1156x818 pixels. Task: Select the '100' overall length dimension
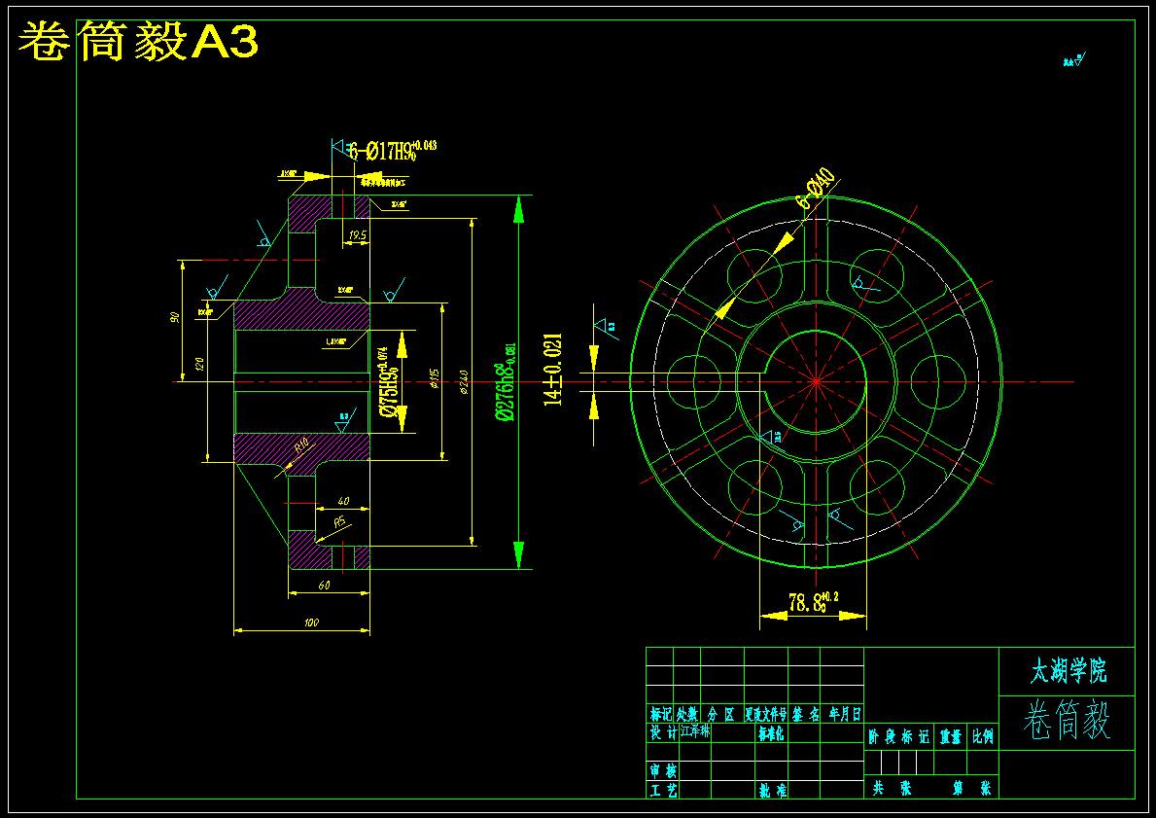(311, 623)
